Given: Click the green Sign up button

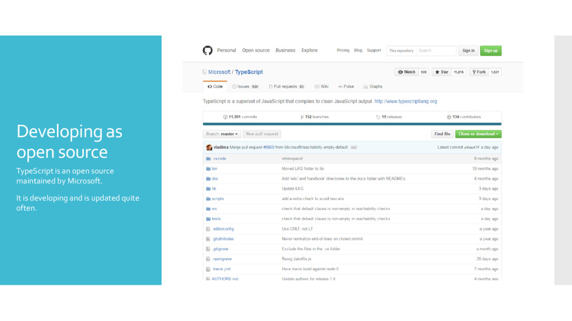Looking at the screenshot, I should pos(490,51).
